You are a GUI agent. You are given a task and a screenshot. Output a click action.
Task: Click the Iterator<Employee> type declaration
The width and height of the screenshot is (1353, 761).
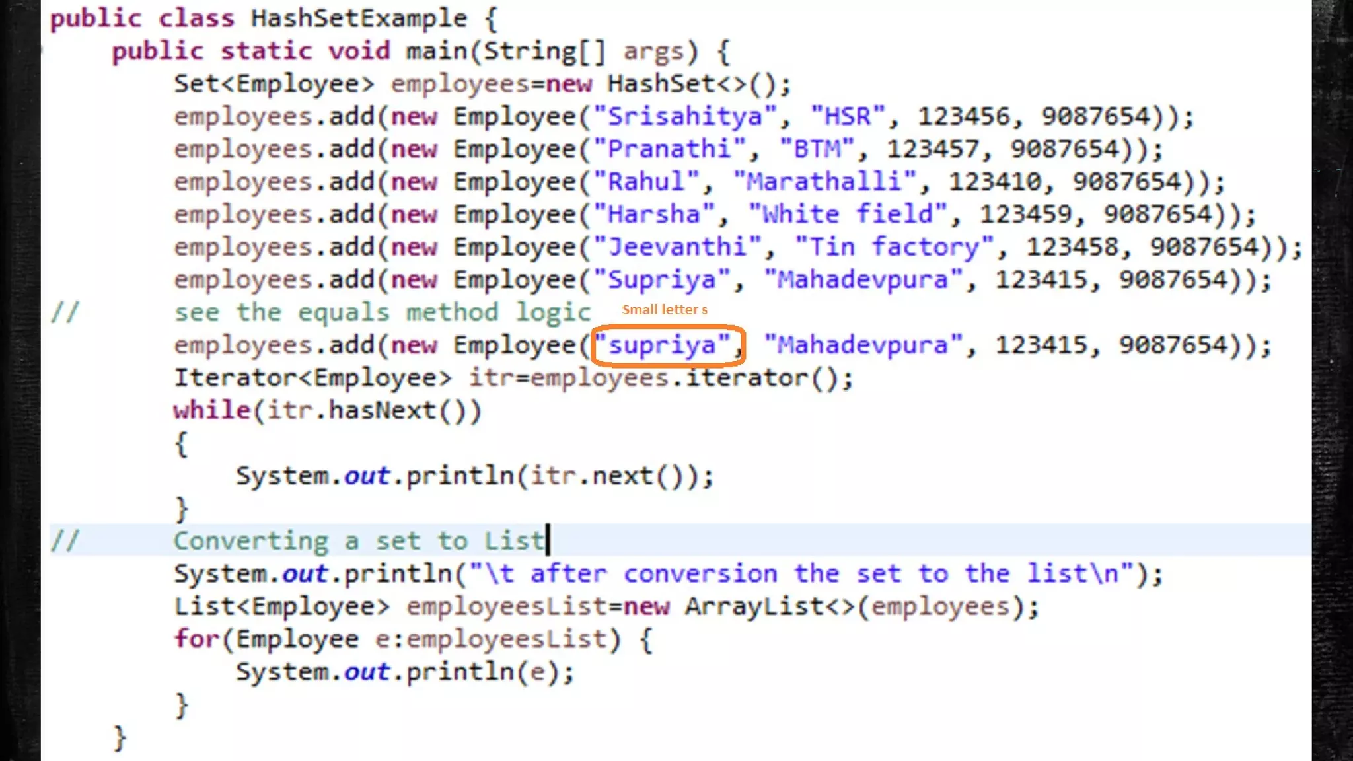point(312,378)
